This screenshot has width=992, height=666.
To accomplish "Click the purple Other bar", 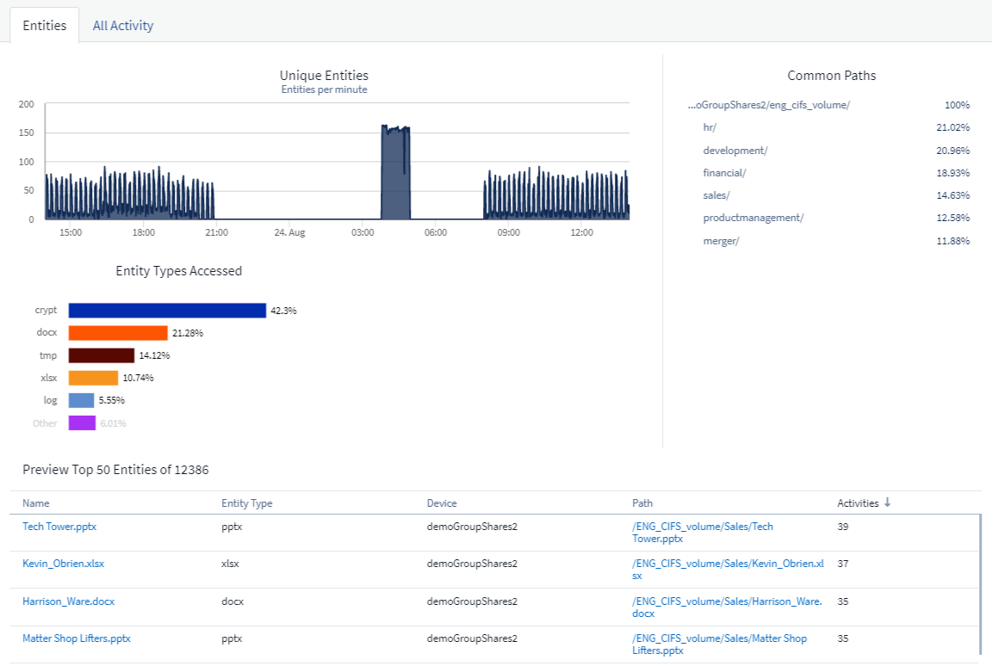I will 82,423.
